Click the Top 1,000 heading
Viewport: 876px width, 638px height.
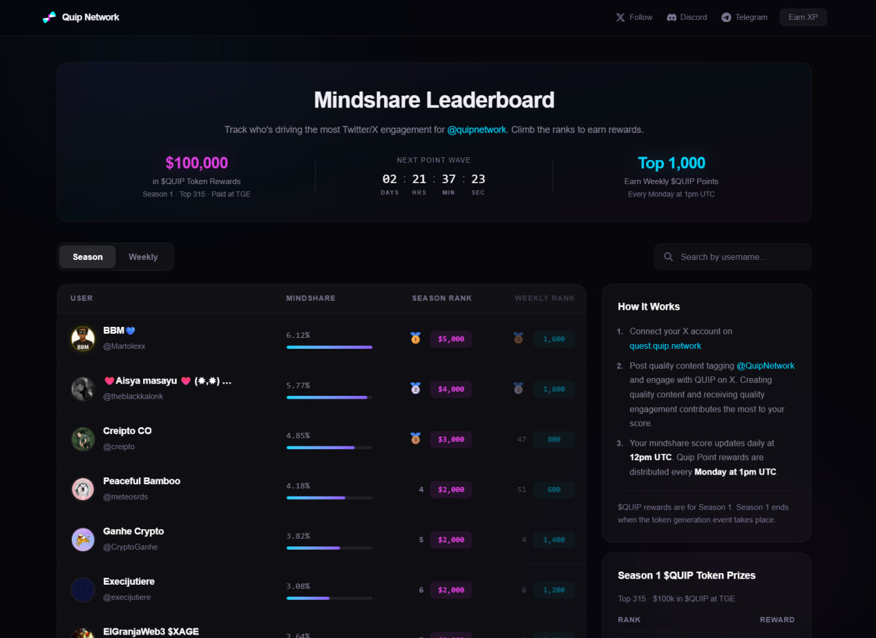point(671,163)
